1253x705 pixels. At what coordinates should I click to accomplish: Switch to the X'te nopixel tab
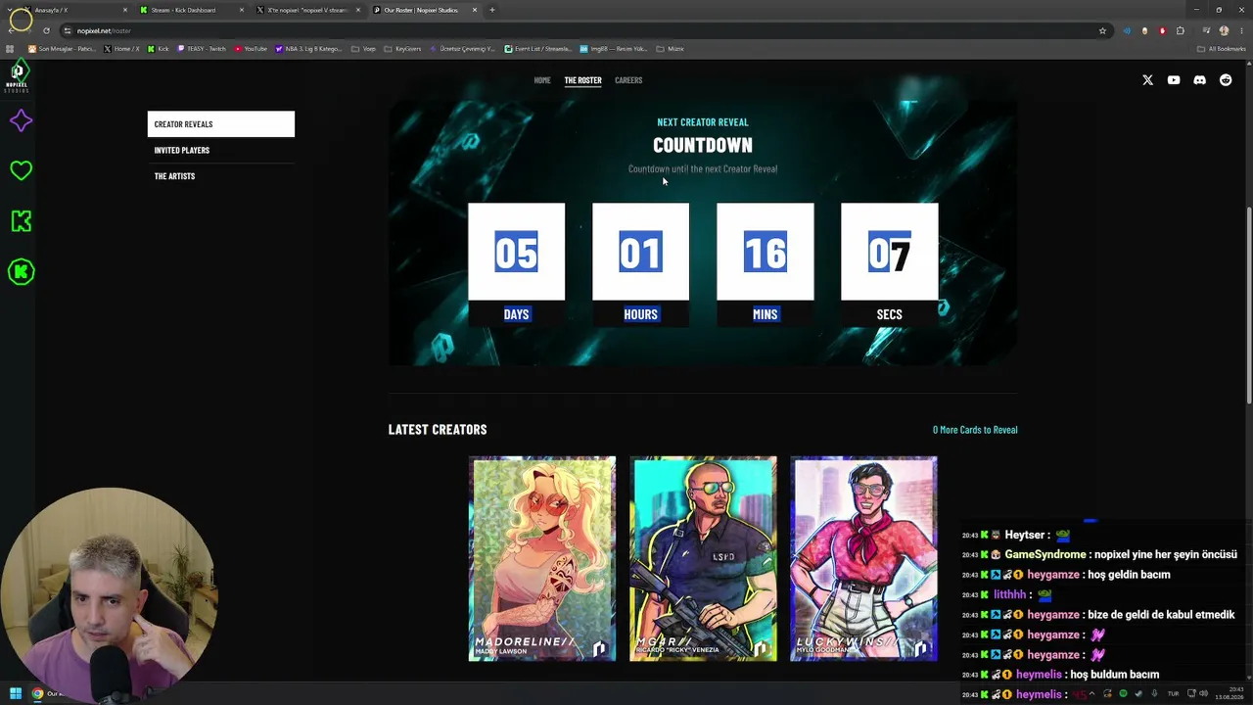click(x=307, y=10)
